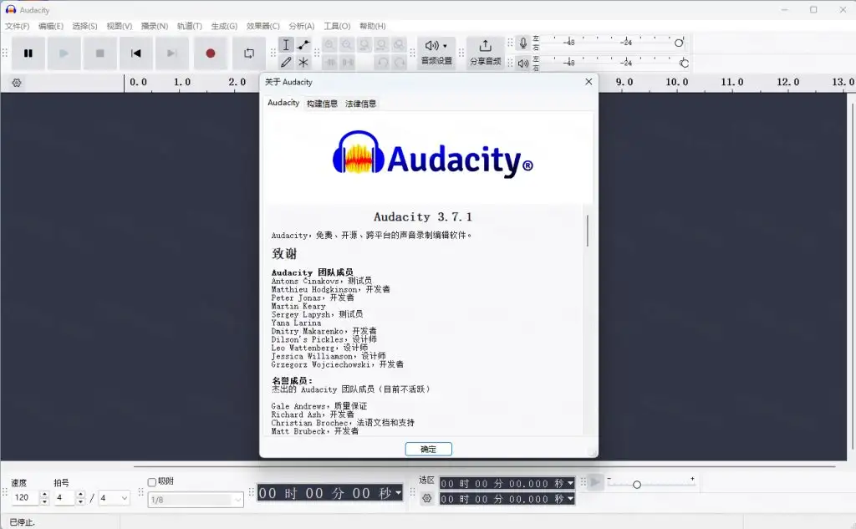Click the playback speed slider handle

coord(636,485)
